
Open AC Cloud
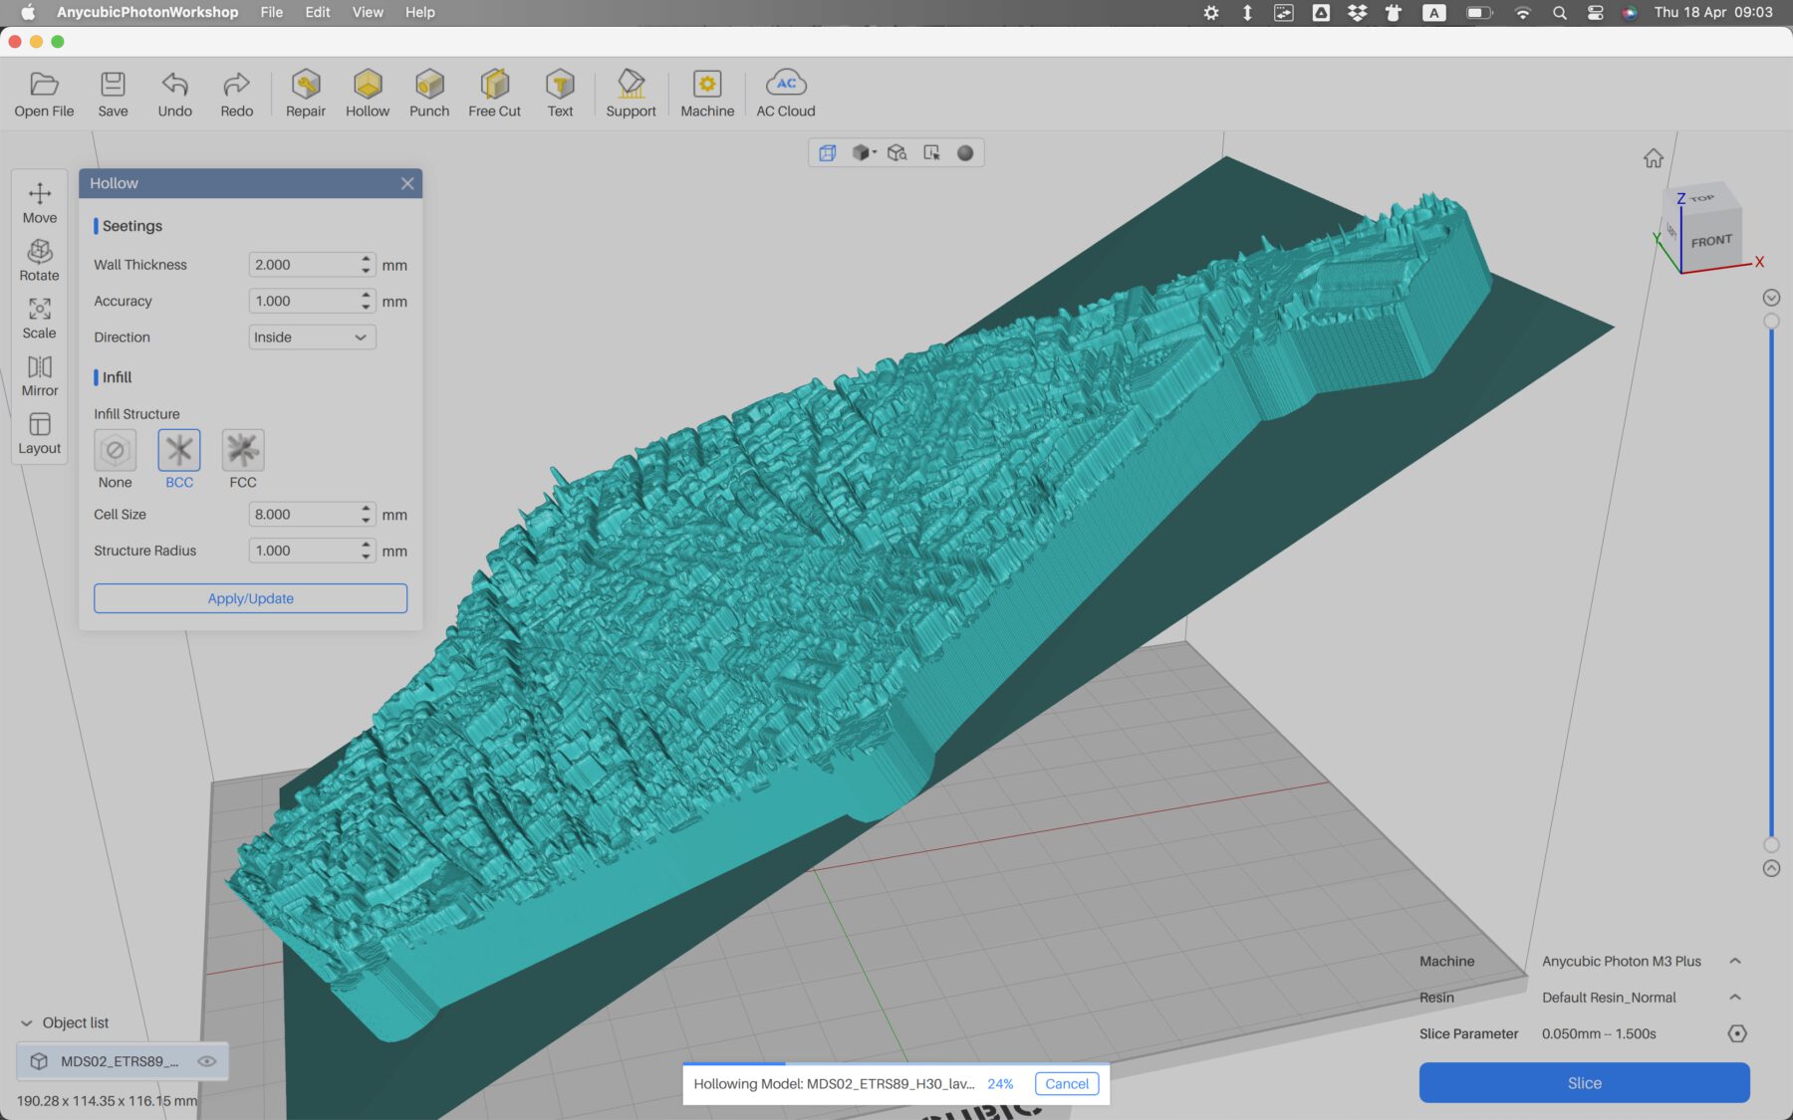pos(786,95)
